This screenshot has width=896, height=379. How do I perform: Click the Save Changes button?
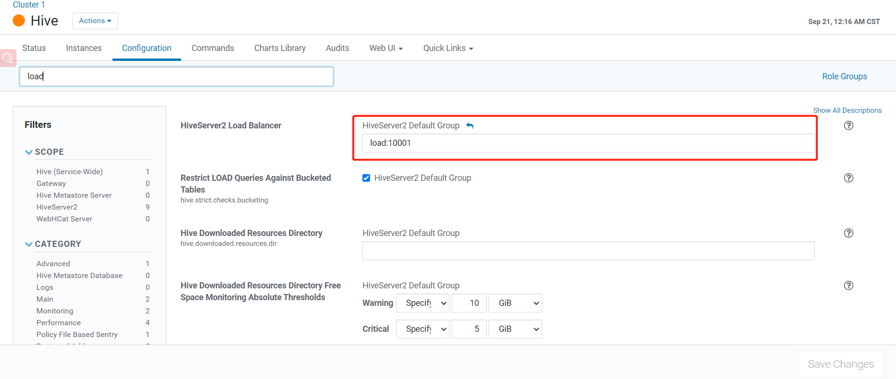(x=841, y=364)
